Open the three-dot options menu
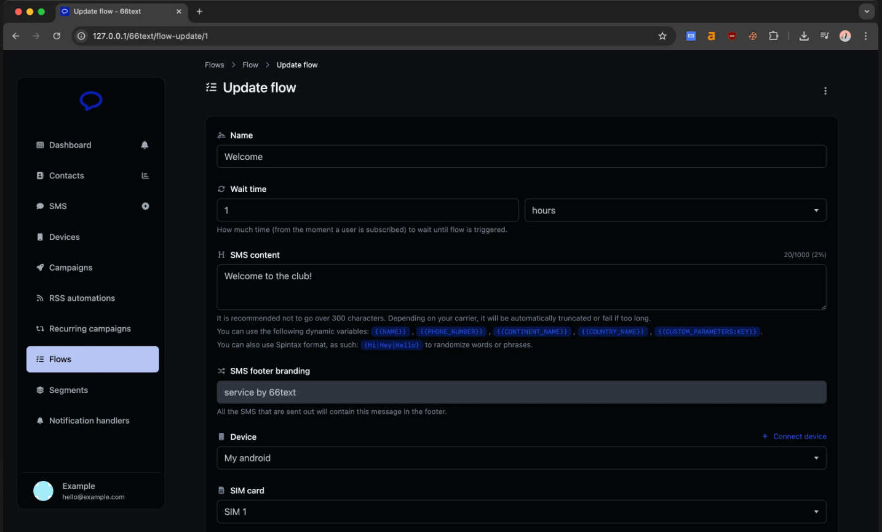 click(825, 91)
